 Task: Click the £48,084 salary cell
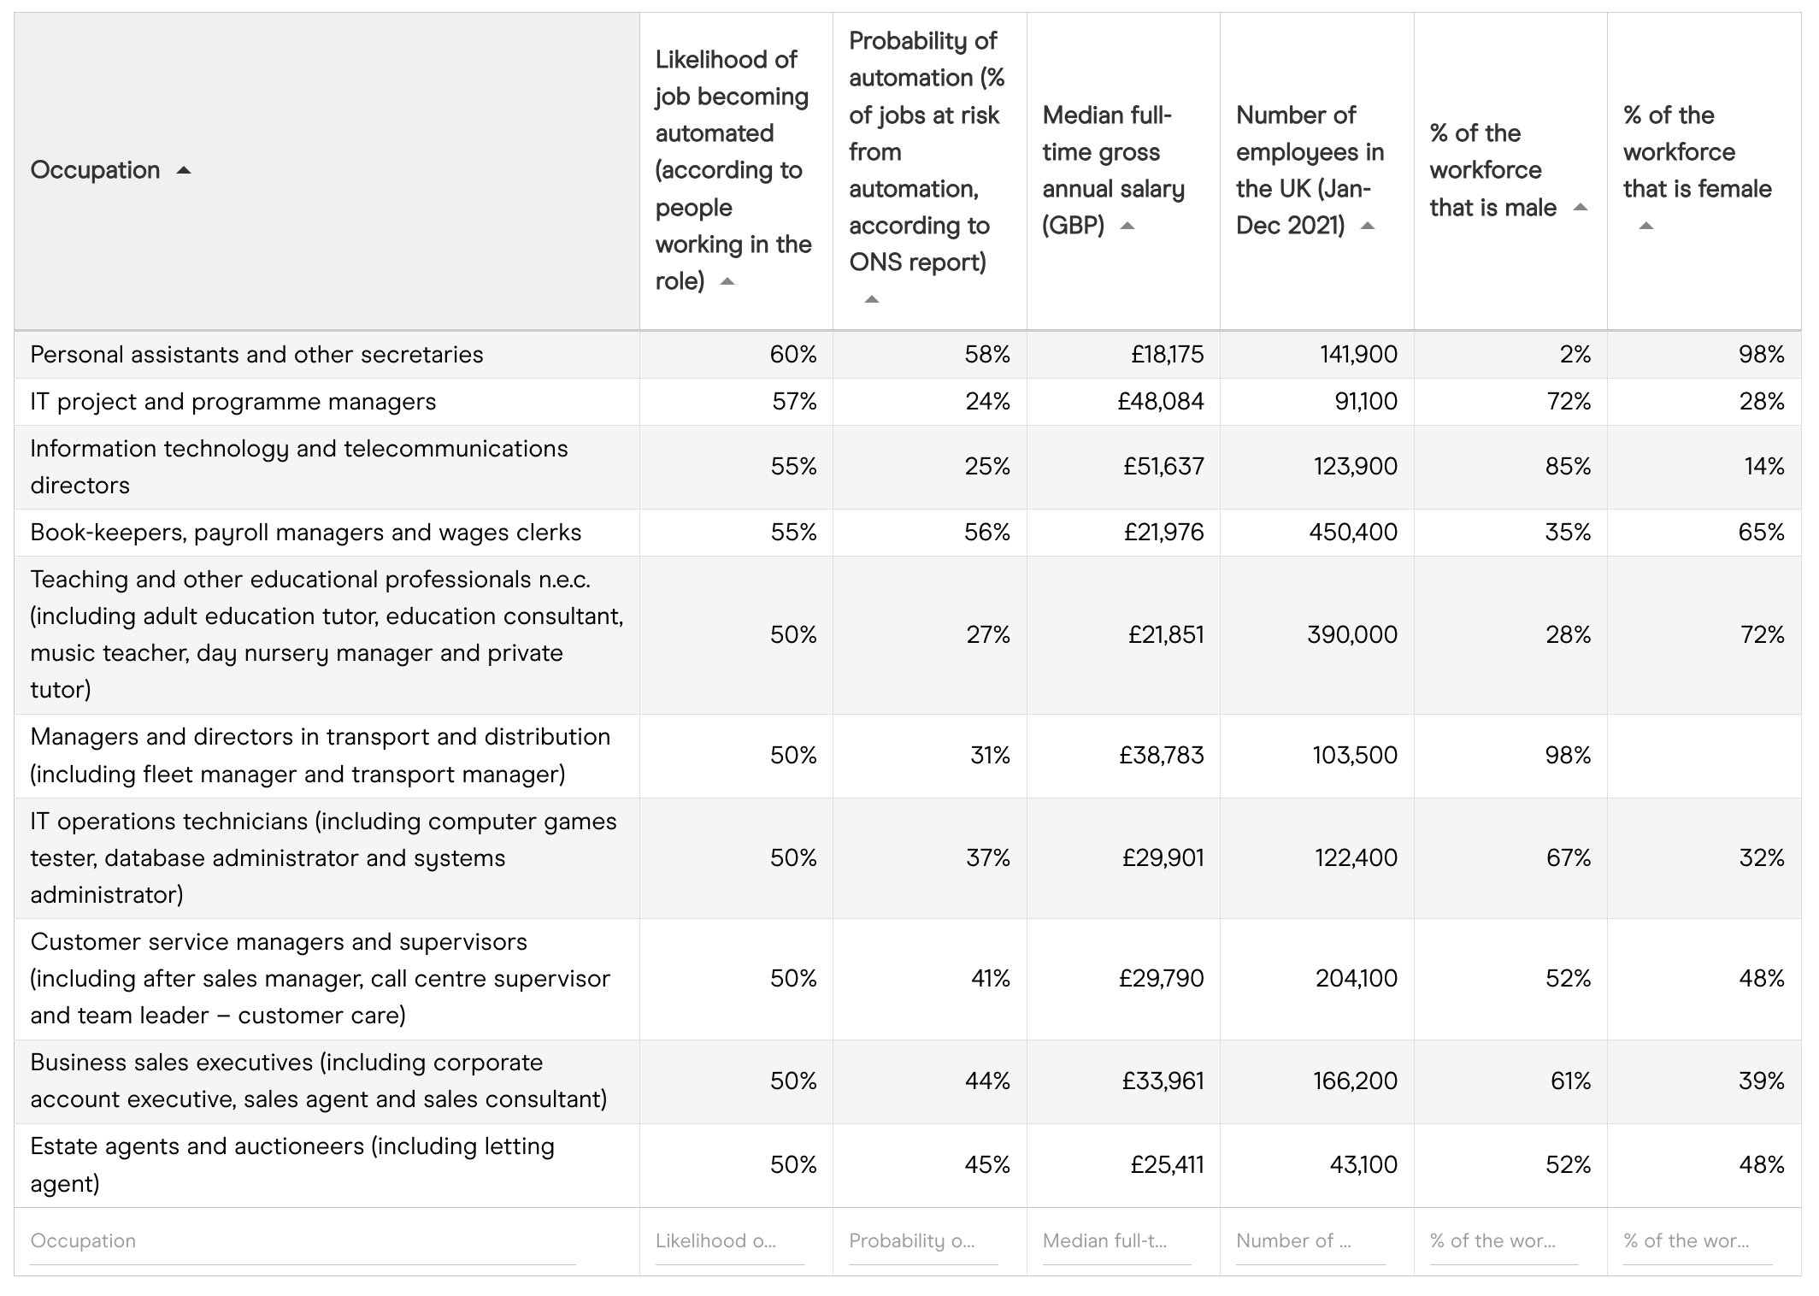(1160, 402)
